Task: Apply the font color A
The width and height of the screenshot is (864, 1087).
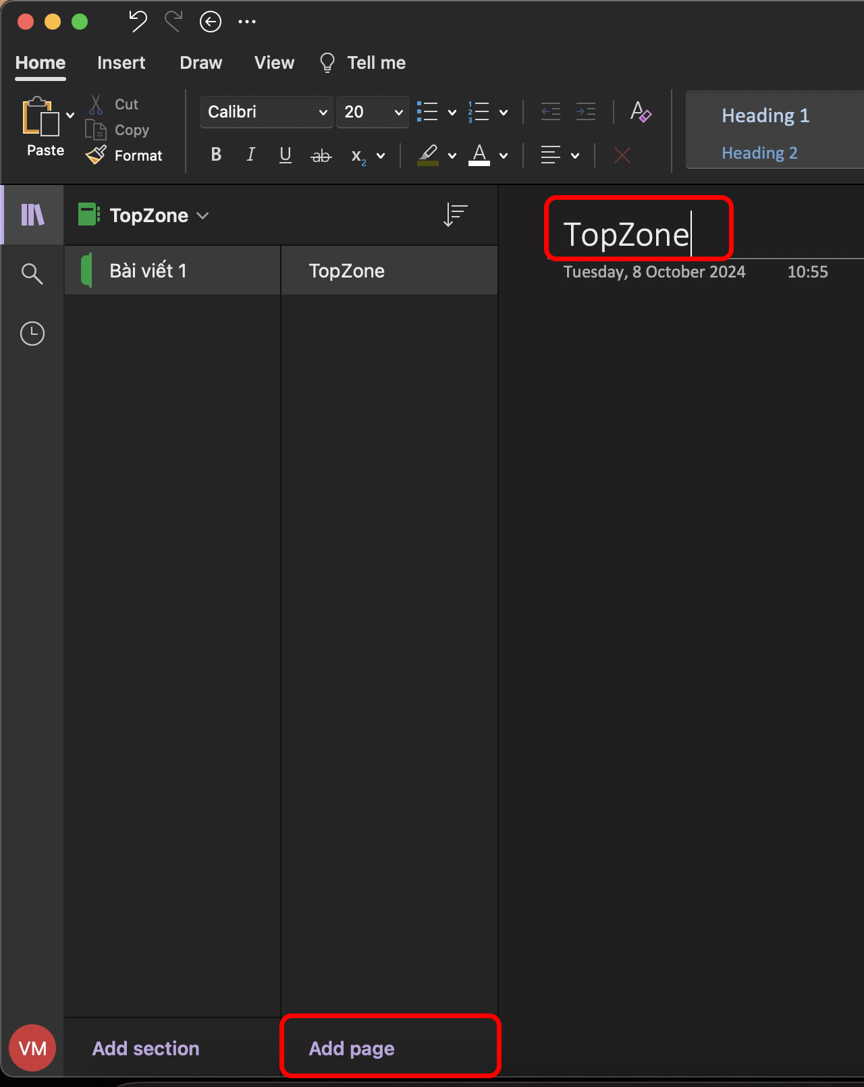Action: click(479, 155)
